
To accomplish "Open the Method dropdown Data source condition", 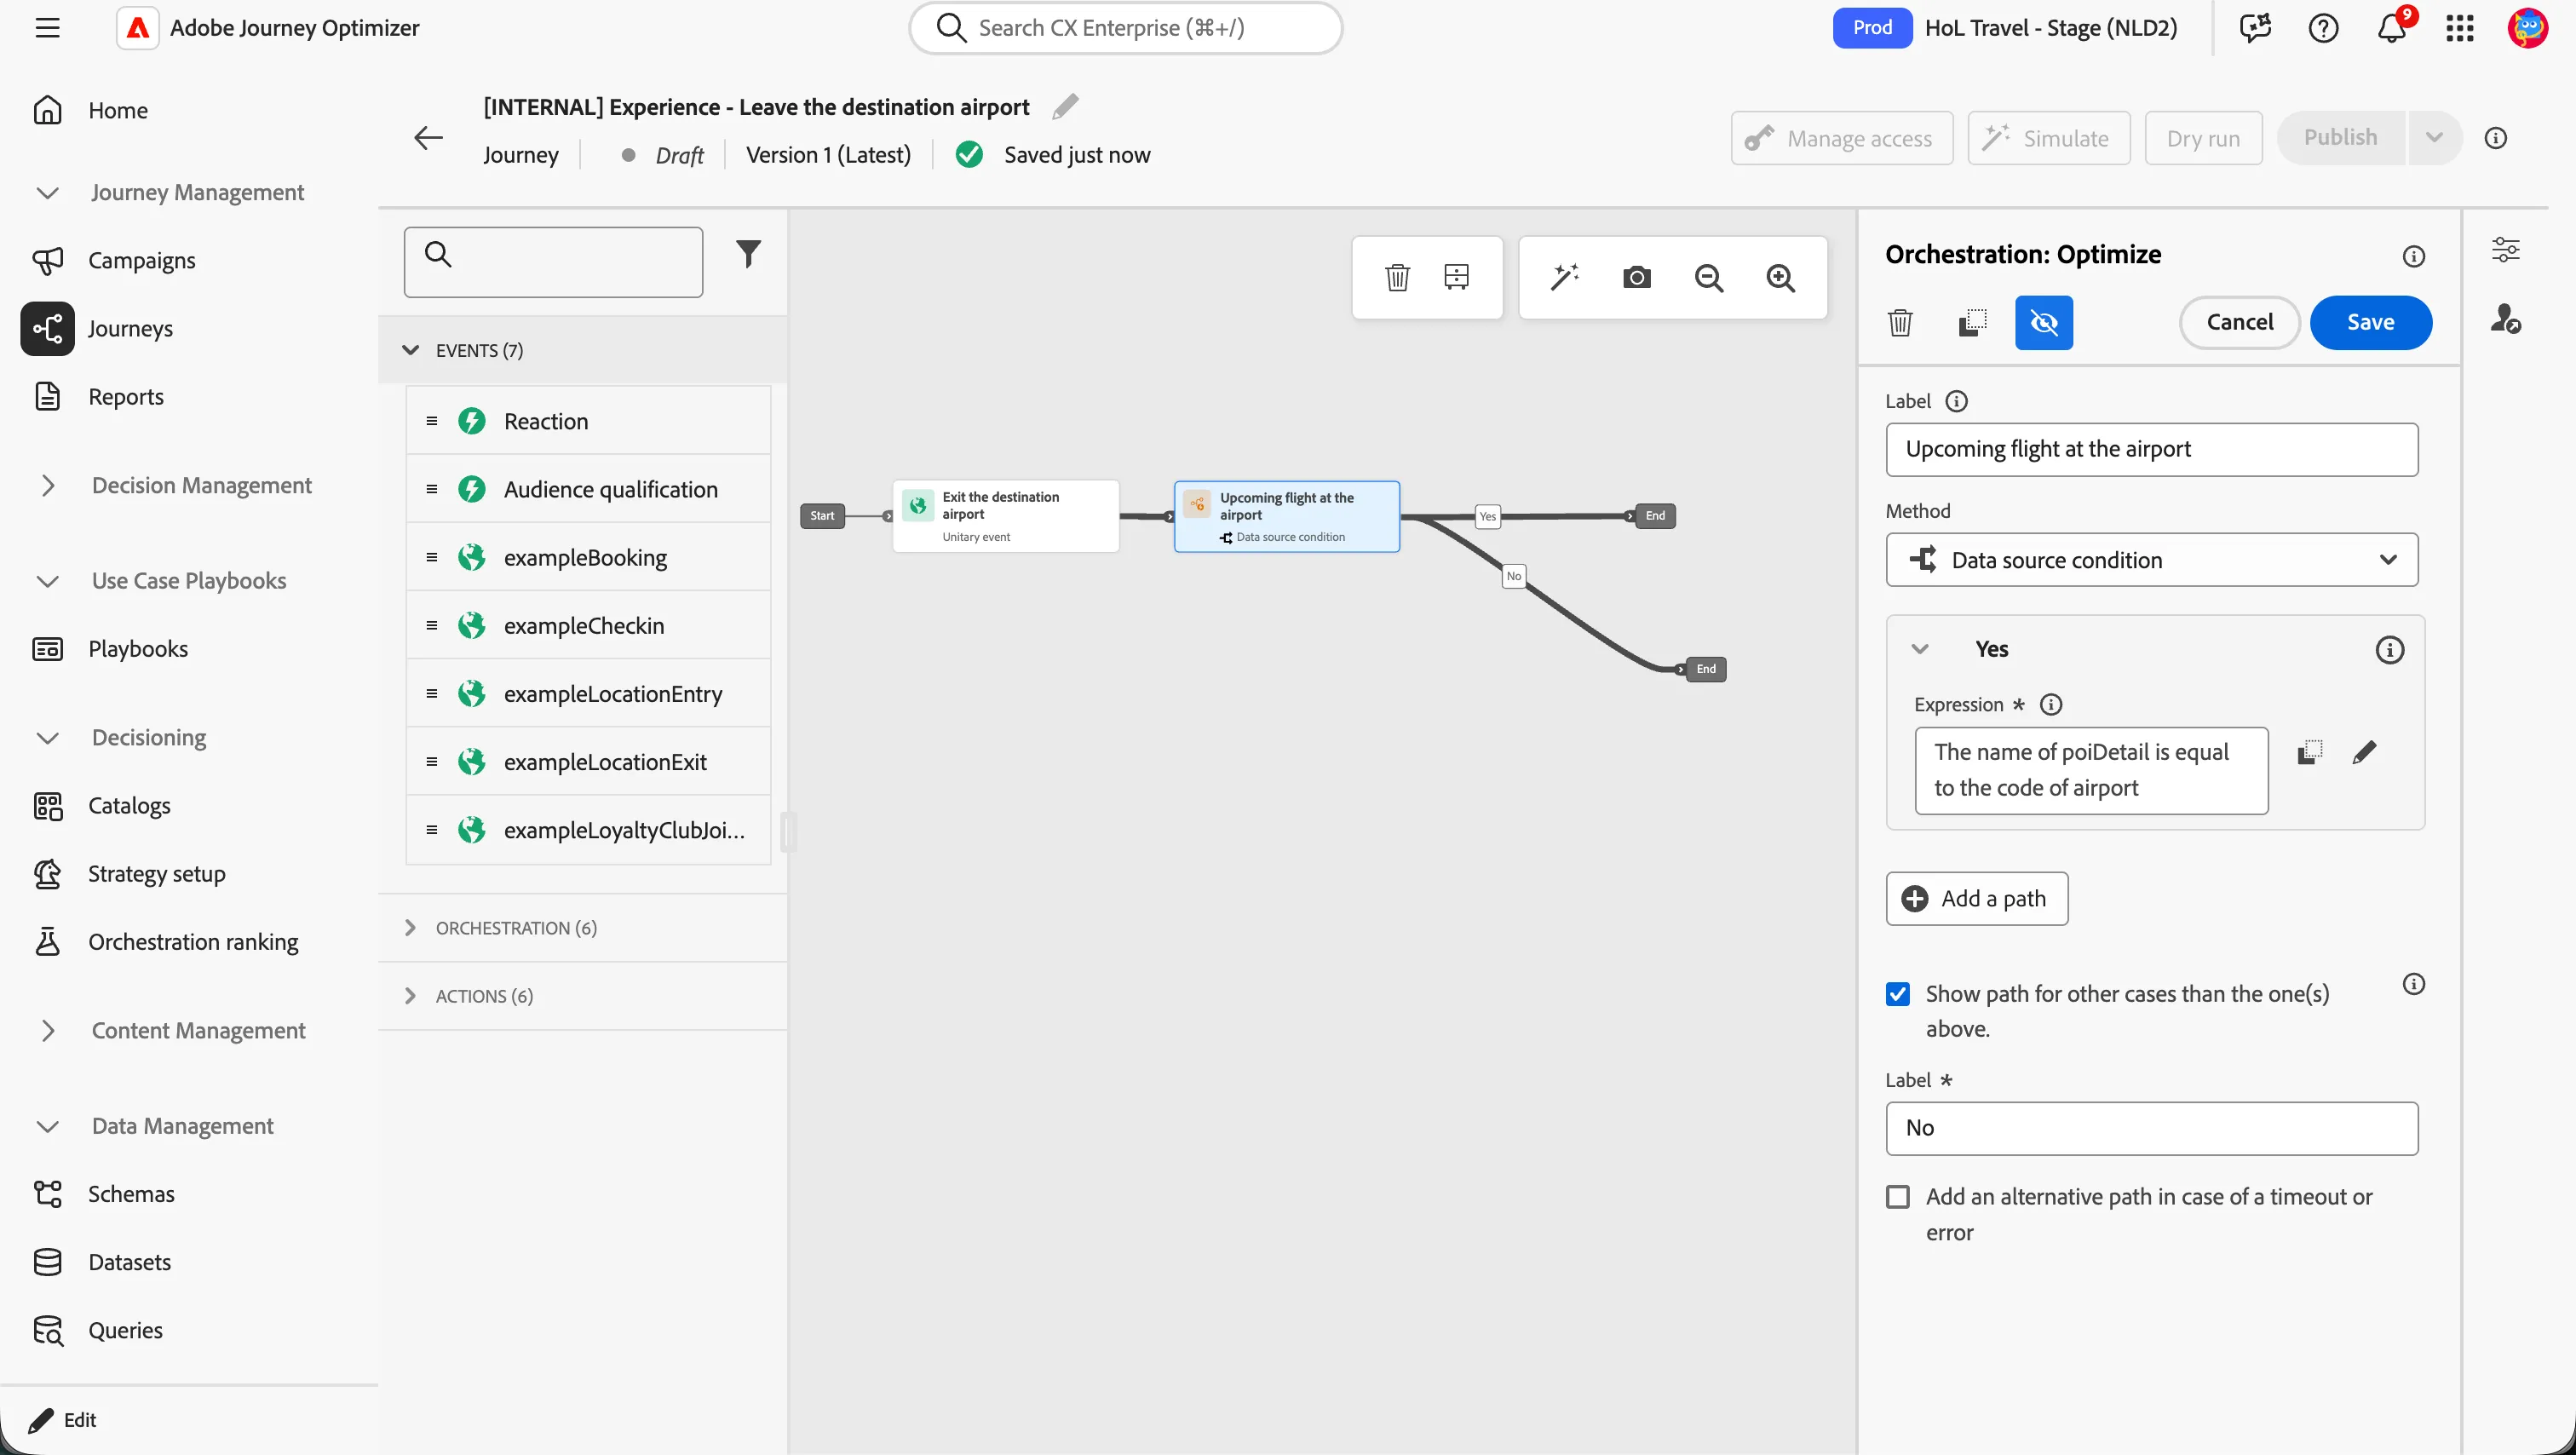I will (2151, 560).
